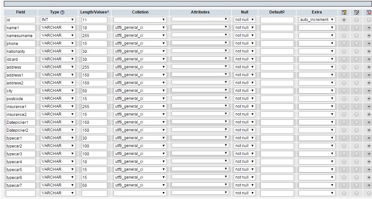
Task: Click the Collation column header
Action: pyautogui.click(x=140, y=12)
